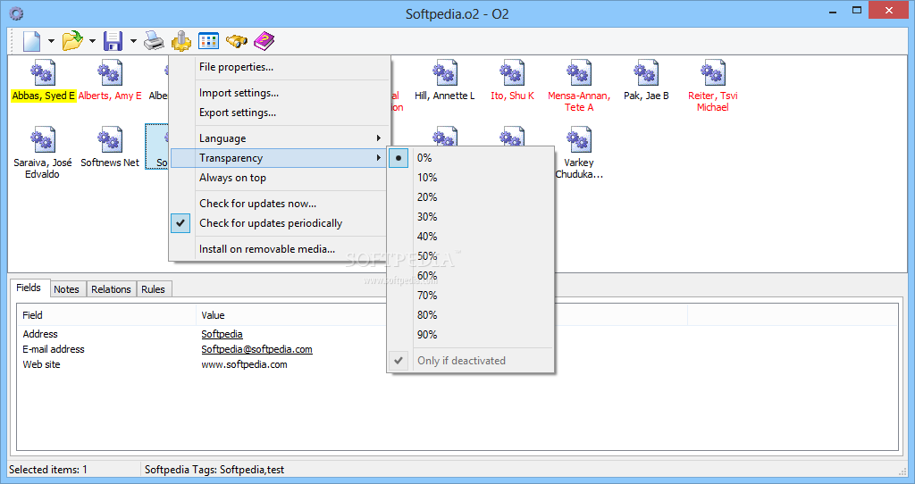Set transparency to 50%
This screenshot has height=484, width=915.
tap(470, 256)
